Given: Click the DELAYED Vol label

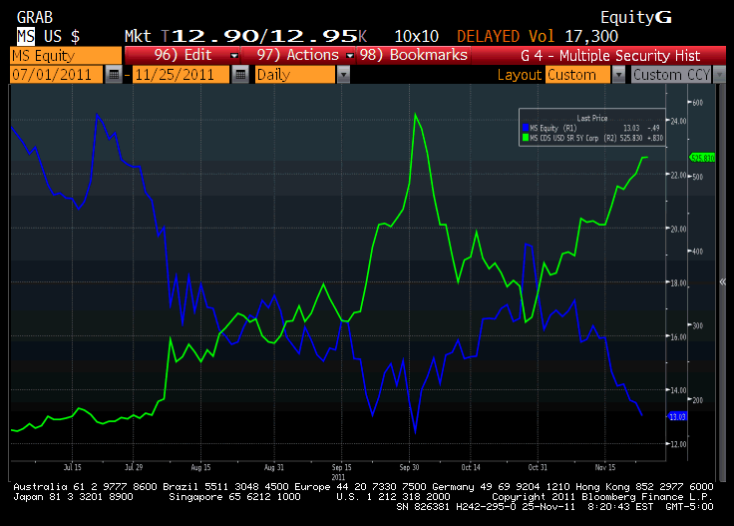Looking at the screenshot, I should pos(506,36).
